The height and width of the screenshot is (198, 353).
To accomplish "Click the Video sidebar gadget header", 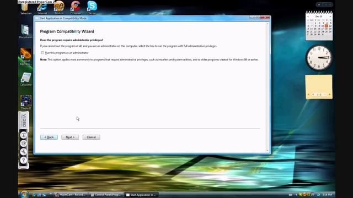I will pyautogui.click(x=24, y=120).
